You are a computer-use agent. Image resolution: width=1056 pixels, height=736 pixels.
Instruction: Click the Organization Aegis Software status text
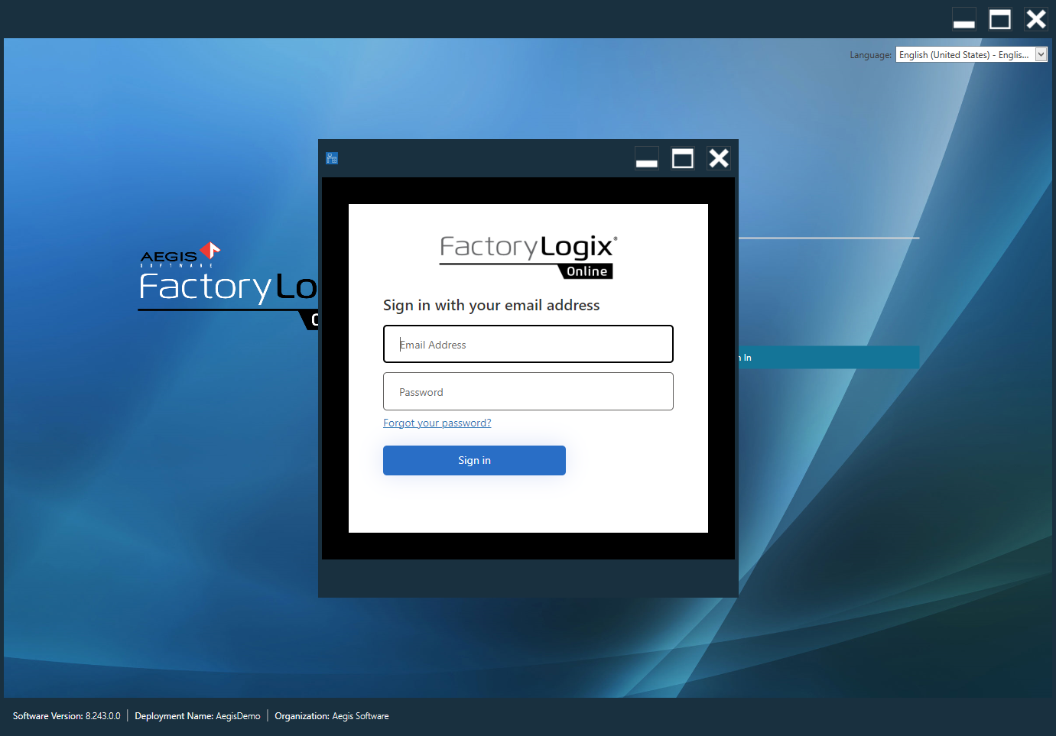pyautogui.click(x=332, y=716)
